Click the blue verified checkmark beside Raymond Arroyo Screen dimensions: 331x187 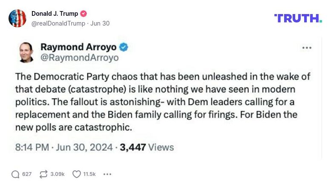pyautogui.click(x=124, y=47)
